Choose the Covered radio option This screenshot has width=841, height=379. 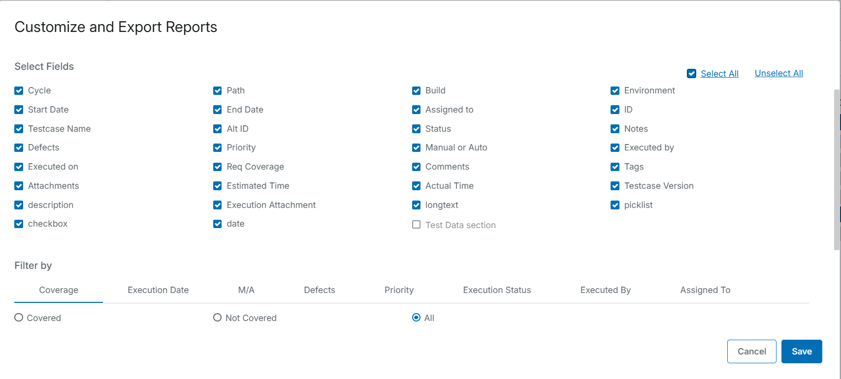point(19,318)
